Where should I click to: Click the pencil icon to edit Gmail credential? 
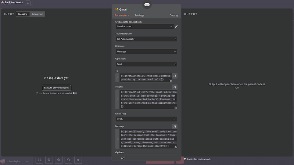(176, 26)
